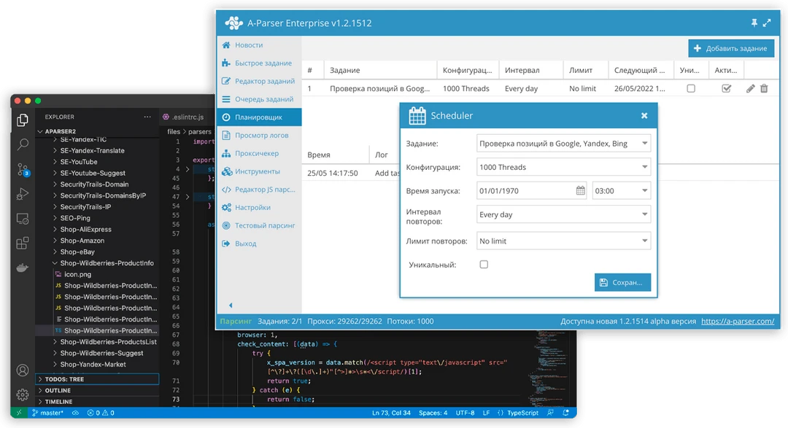This screenshot has width=788, height=428.
Task: Delete the task using trash icon
Action: coord(764,88)
